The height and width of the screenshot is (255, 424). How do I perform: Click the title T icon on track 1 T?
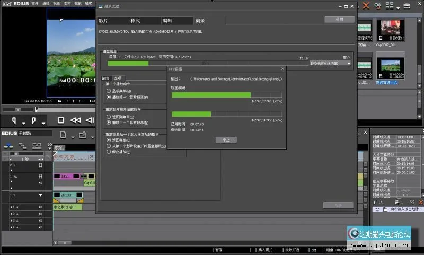click(x=40, y=195)
